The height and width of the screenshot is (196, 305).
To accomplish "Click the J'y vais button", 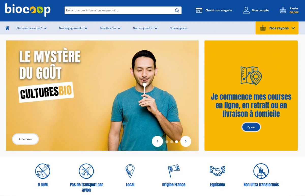I will (251, 127).
